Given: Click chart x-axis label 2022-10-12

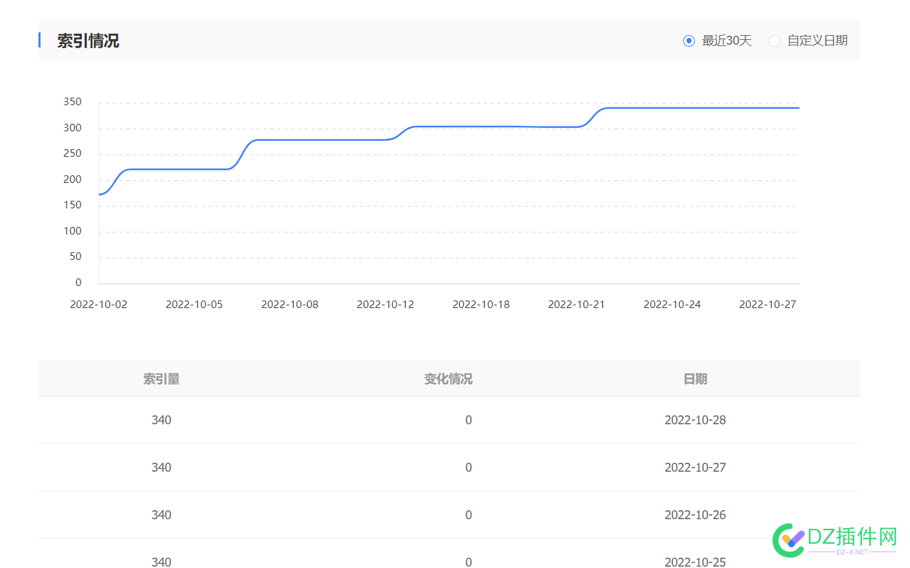Looking at the screenshot, I should [386, 304].
